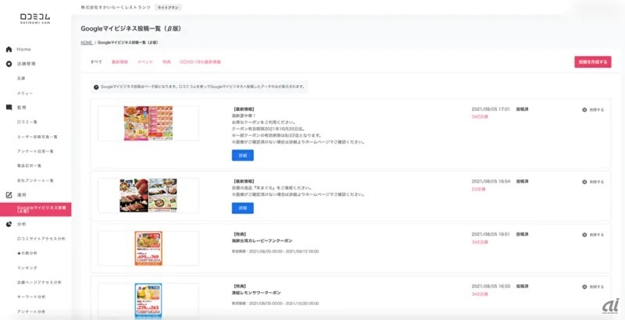Open 電話応対一覧 in the sidebar
Screen dimensions: 625x320
29,165
